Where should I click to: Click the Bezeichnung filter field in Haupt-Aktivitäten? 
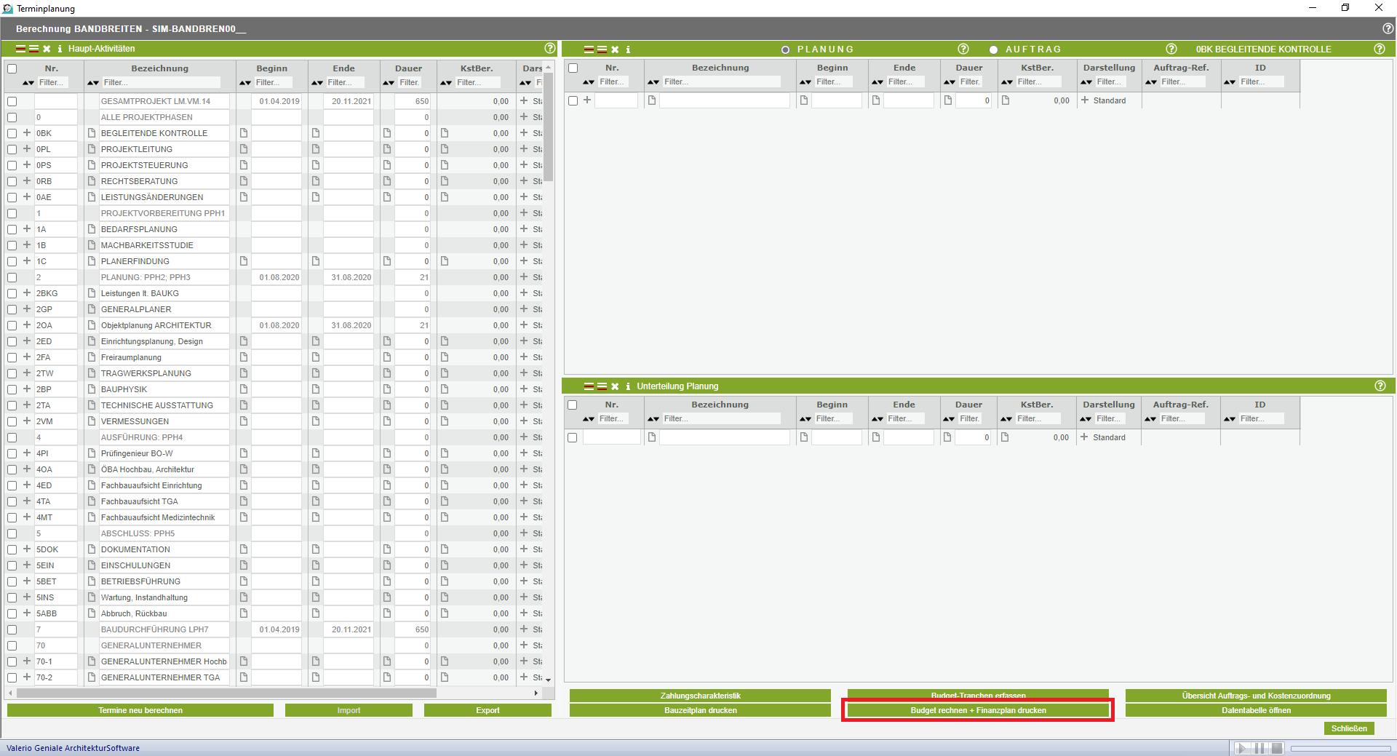[160, 83]
